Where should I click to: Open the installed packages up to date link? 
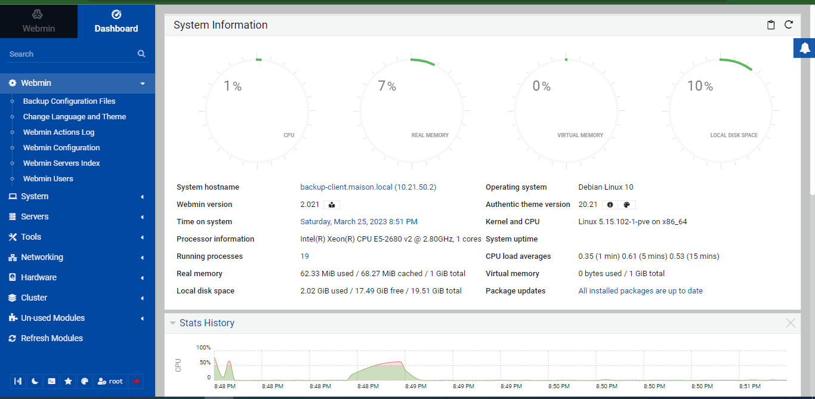point(640,291)
